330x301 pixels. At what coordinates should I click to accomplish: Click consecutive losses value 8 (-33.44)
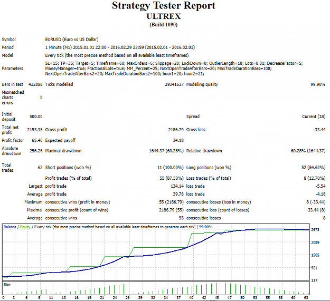pyautogui.click(x=316, y=202)
